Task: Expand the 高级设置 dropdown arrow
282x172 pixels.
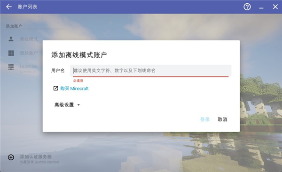Action: pos(78,105)
